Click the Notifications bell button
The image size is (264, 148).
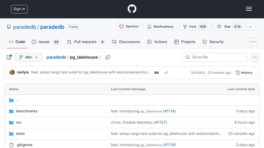tap(160, 27)
